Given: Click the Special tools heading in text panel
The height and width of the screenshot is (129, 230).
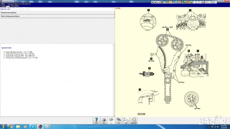Looking at the screenshot, I should [7, 48].
